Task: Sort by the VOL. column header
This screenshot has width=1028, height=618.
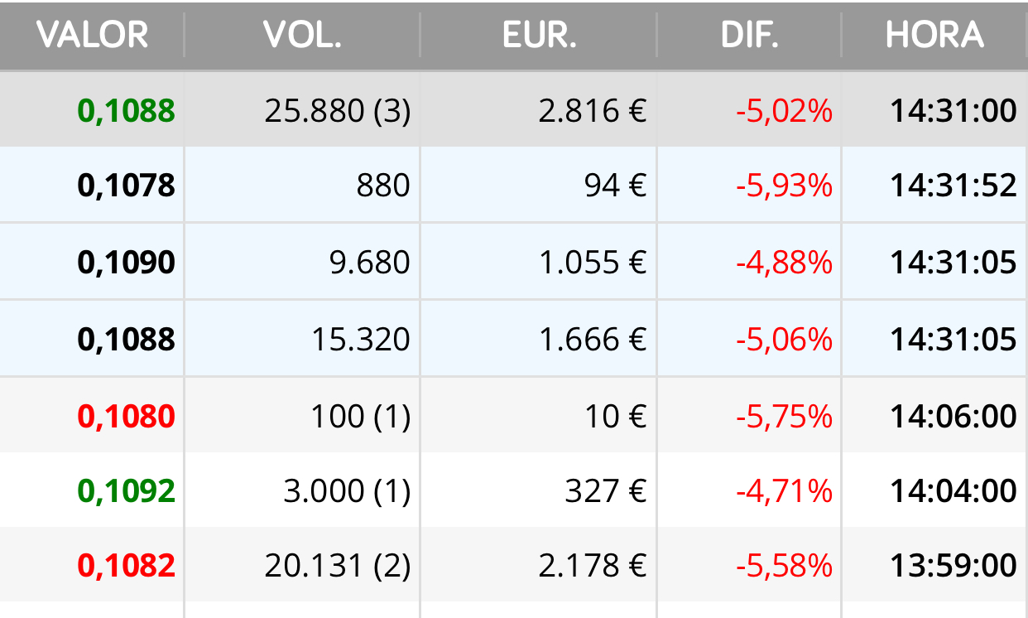Action: (x=302, y=35)
